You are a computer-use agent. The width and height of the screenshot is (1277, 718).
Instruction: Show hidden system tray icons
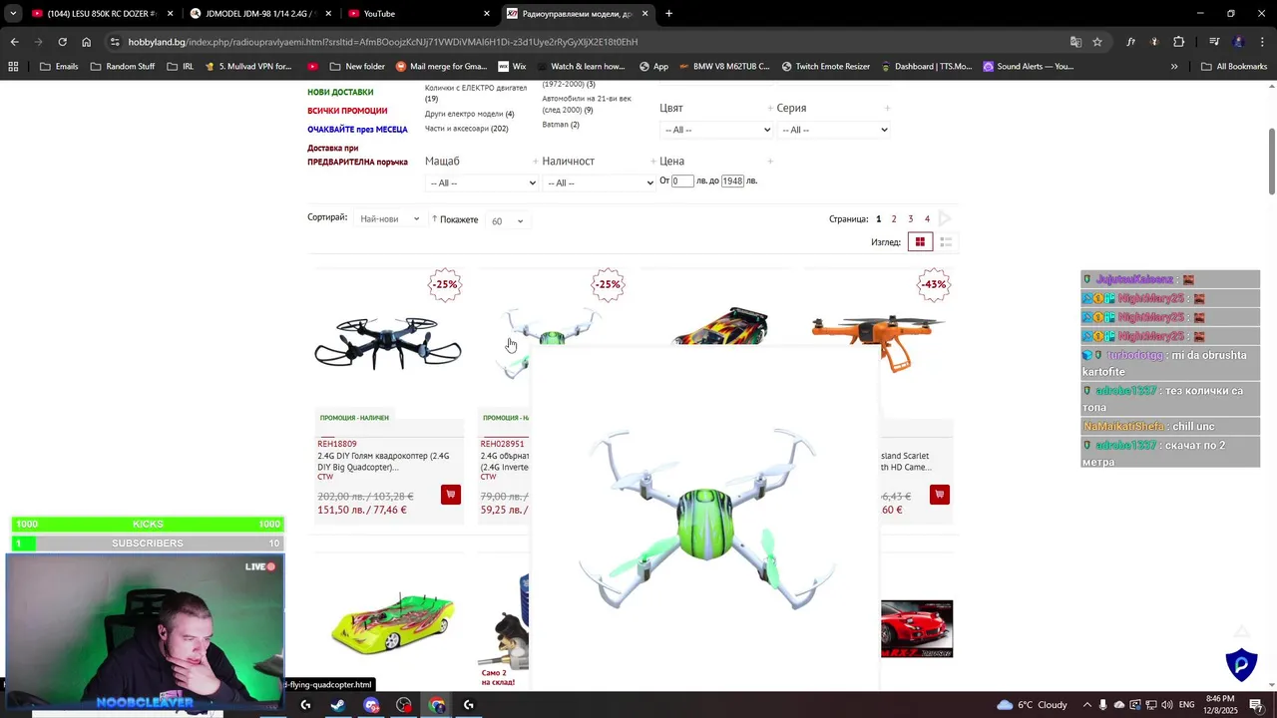[x=1087, y=705]
